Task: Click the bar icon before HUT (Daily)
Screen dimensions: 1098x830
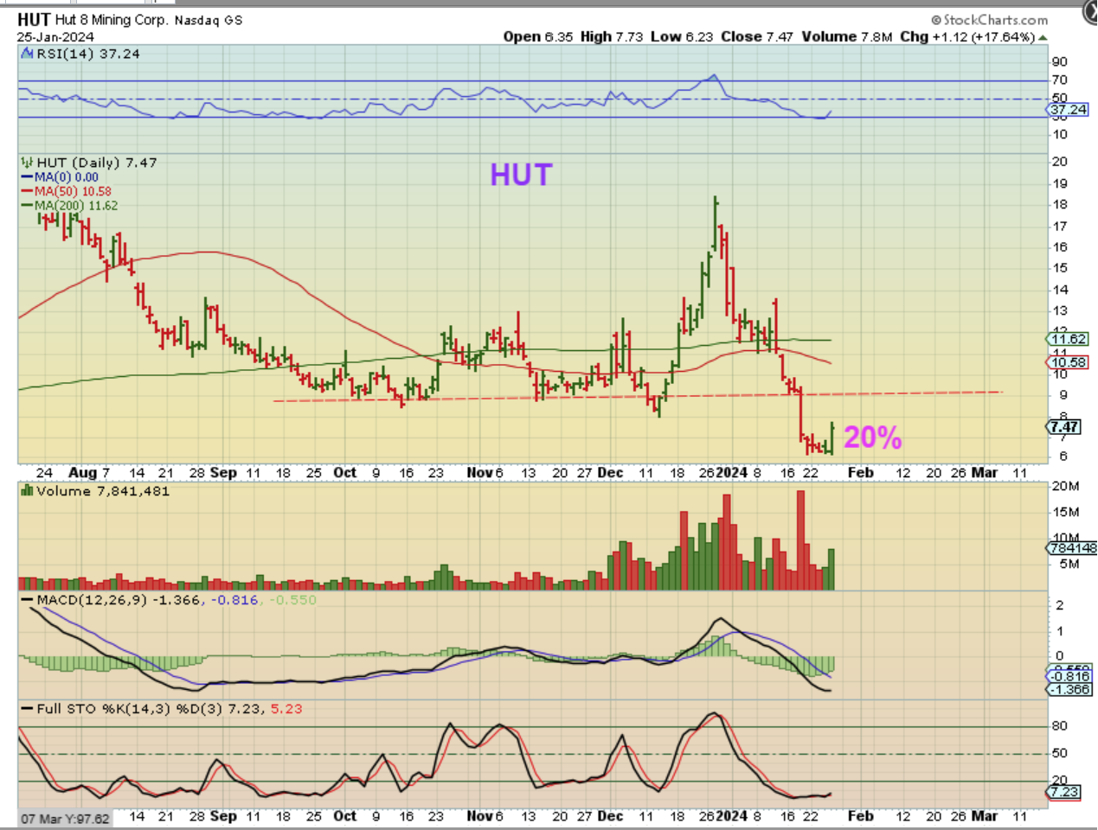Action: click(x=27, y=163)
